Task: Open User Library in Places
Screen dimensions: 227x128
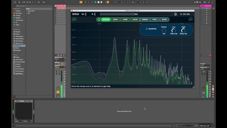Action: pos(19,60)
